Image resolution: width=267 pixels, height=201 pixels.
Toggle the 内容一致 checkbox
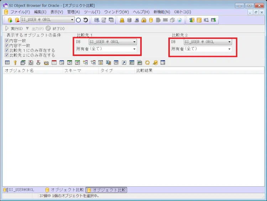point(7,41)
